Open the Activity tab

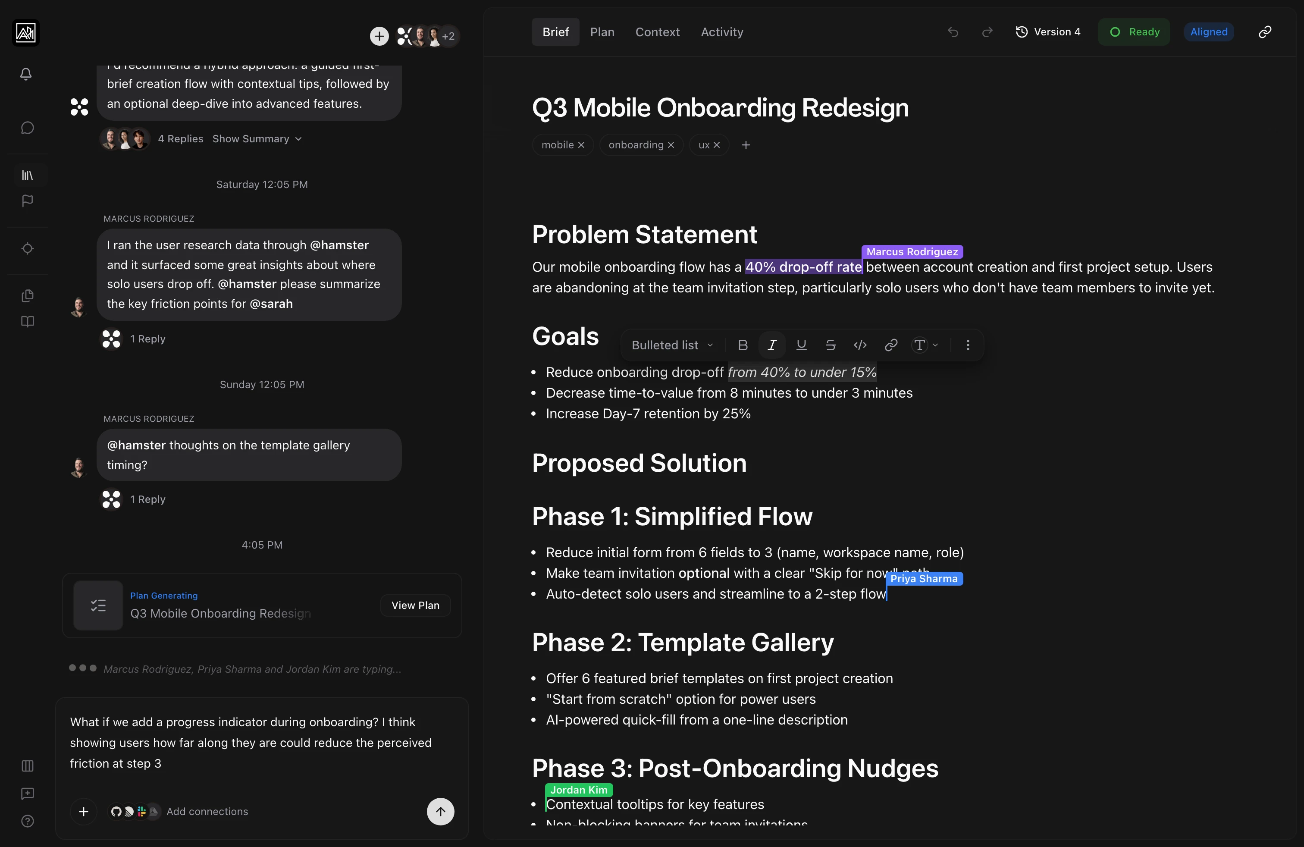click(721, 32)
